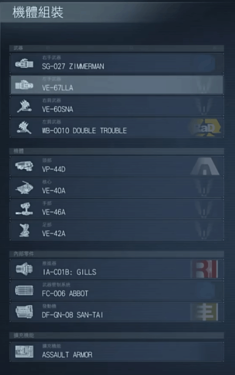
Task: Click the core part icon for VE-40A
Action: coord(24,187)
